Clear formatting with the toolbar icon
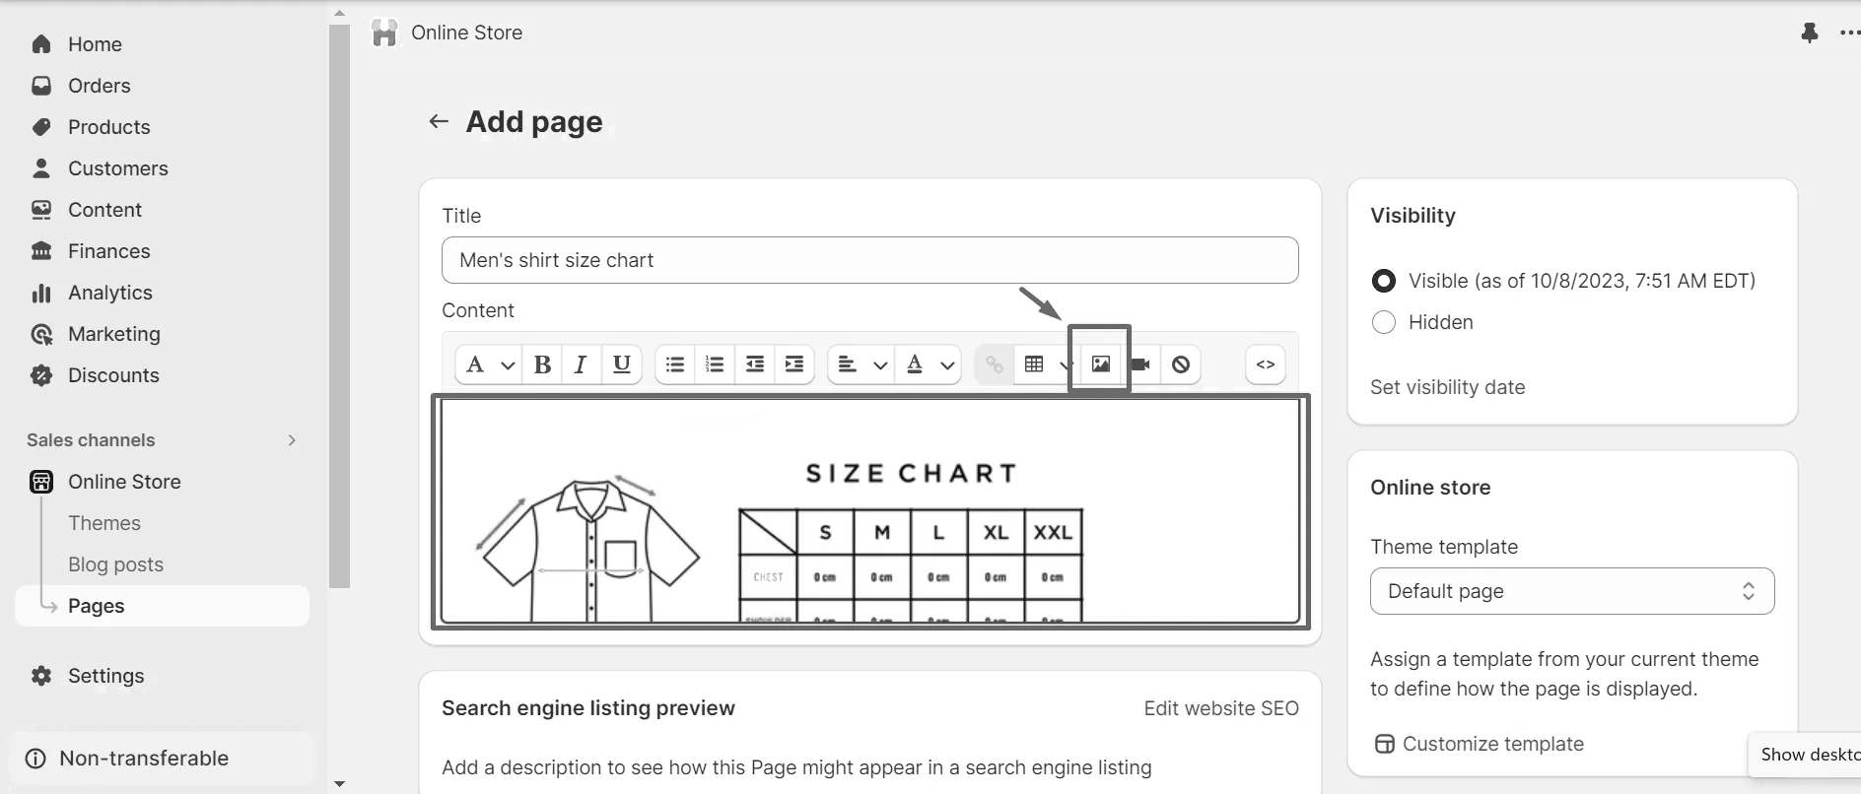This screenshot has height=794, width=1861. 1181,364
